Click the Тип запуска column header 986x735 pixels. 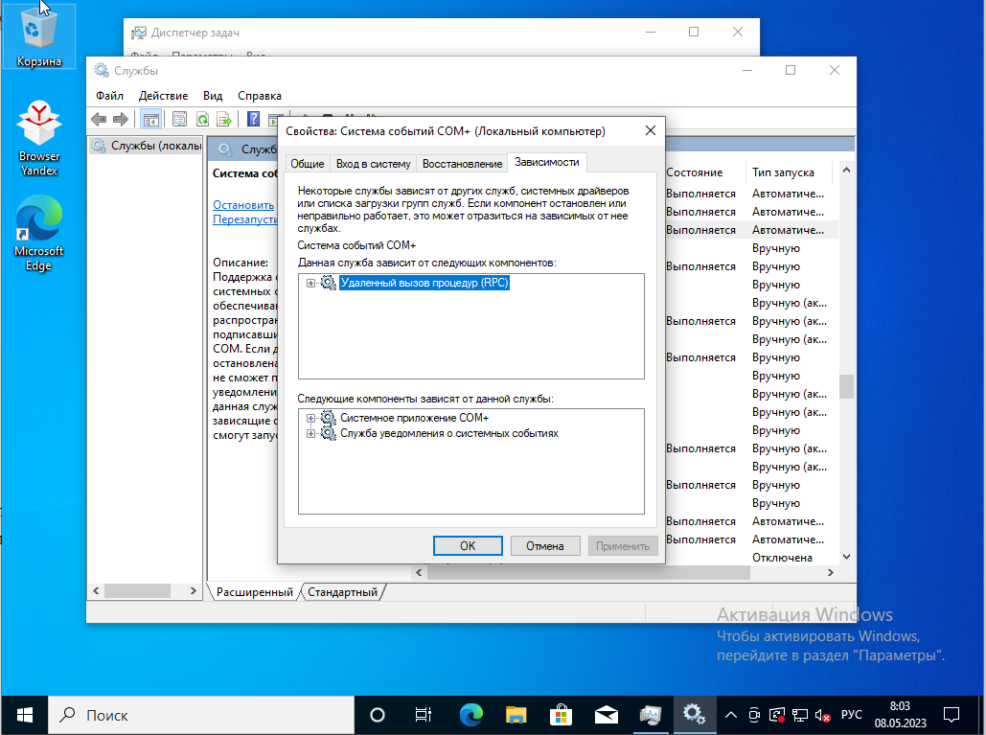coord(783,172)
